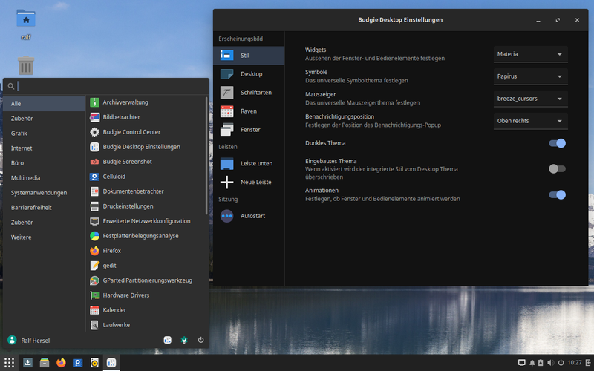
Task: Launch GParted Partitionierungswerkzeug
Action: pos(146,280)
